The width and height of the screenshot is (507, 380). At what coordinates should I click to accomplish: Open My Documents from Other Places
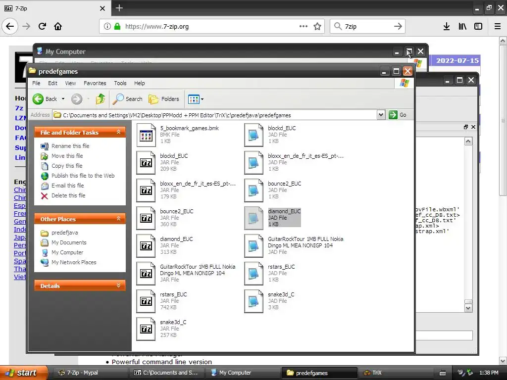click(69, 242)
